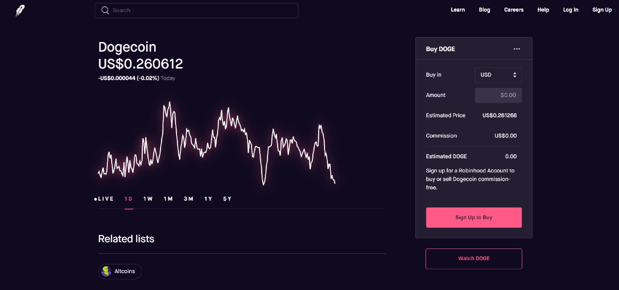
Task: Click the Dogecoin title heading
Action: click(x=127, y=47)
